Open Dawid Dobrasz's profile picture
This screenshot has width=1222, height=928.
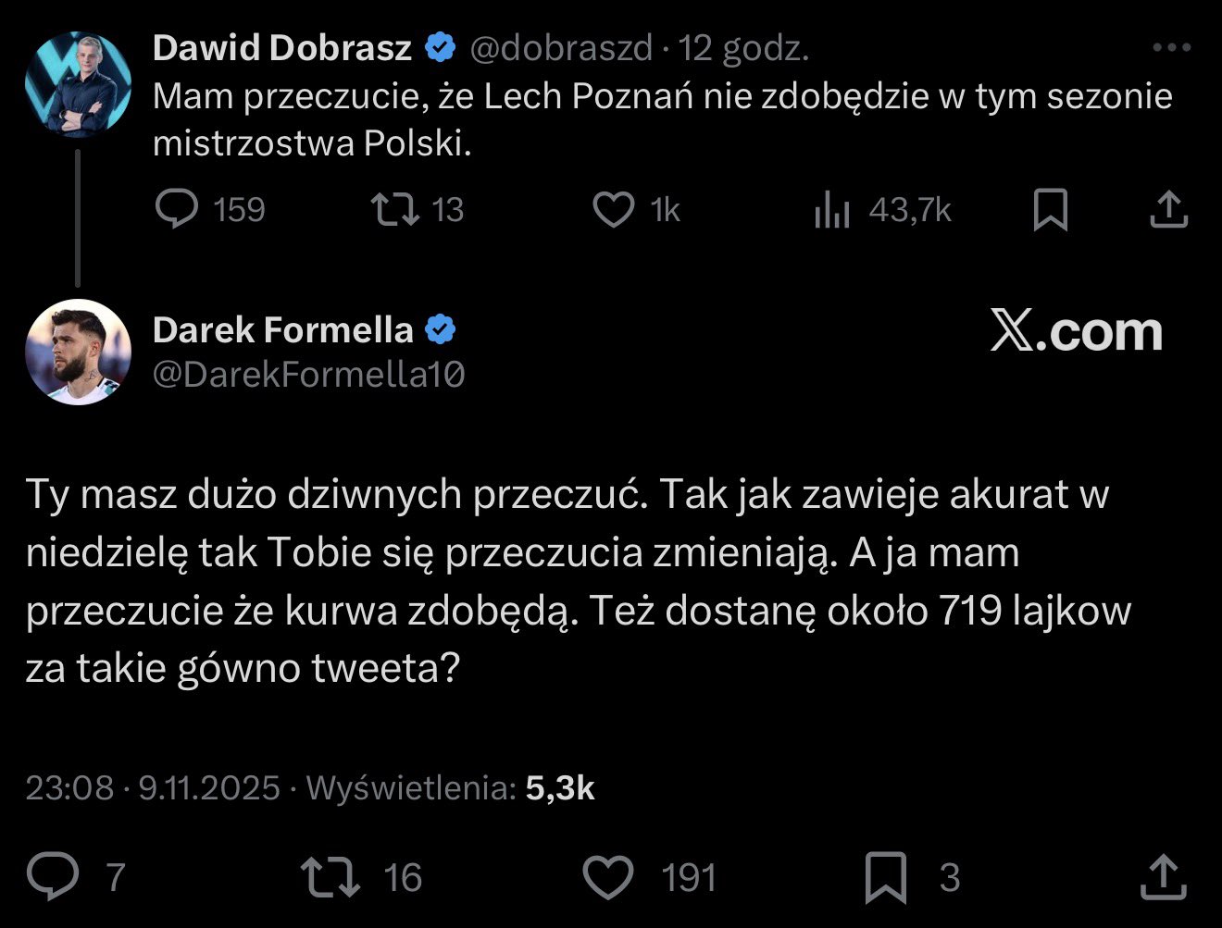click(x=78, y=84)
